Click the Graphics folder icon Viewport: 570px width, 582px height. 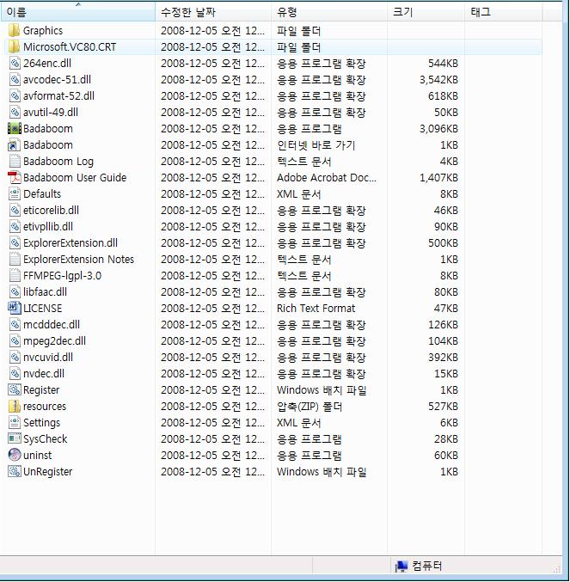tap(14, 30)
